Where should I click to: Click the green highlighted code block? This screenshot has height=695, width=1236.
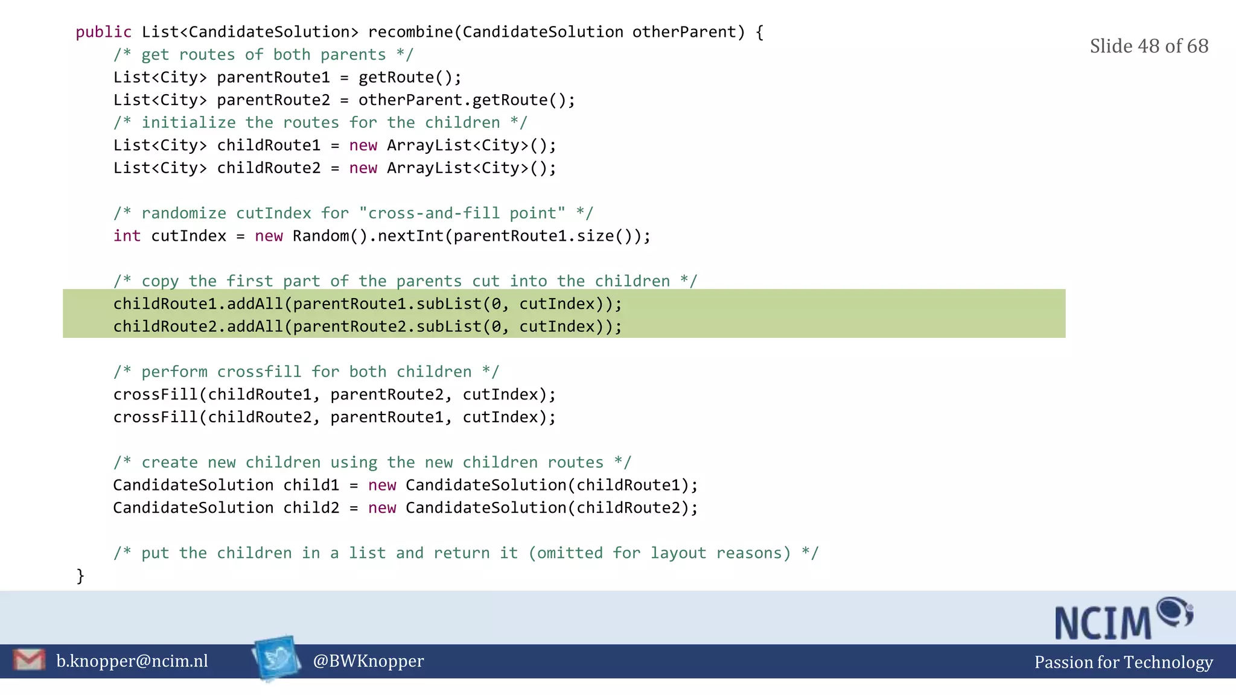845,314
